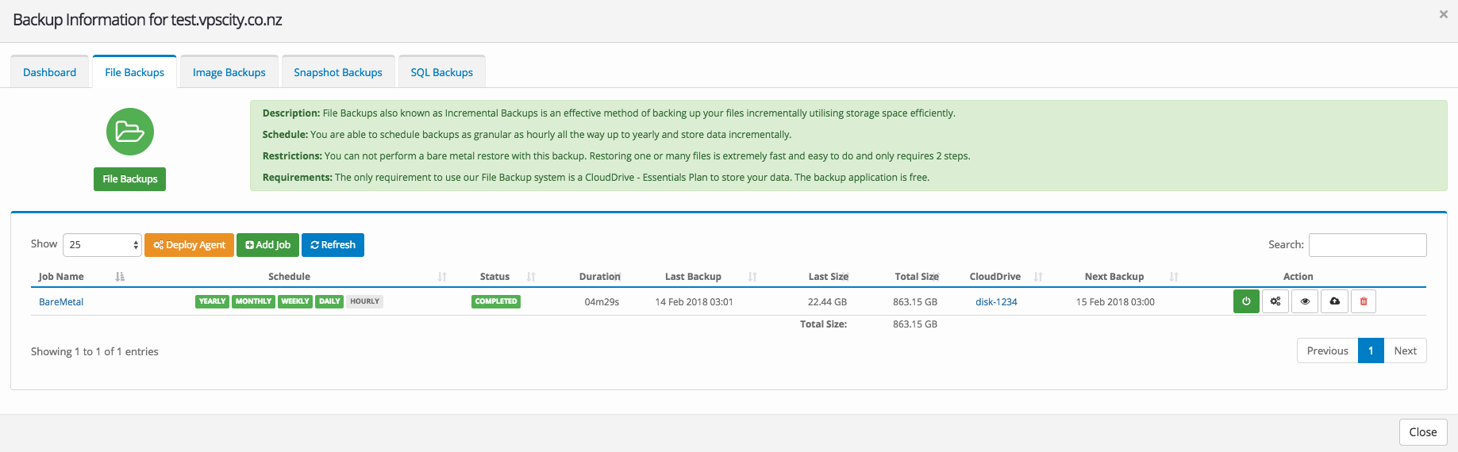Open the Snapshot Backups tab
1458x452 pixels.
pyautogui.click(x=338, y=72)
